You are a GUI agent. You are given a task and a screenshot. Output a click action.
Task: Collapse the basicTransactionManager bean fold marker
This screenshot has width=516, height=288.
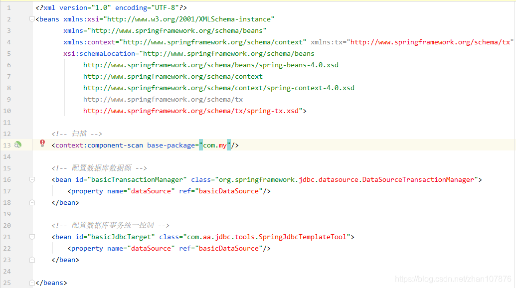(32, 179)
